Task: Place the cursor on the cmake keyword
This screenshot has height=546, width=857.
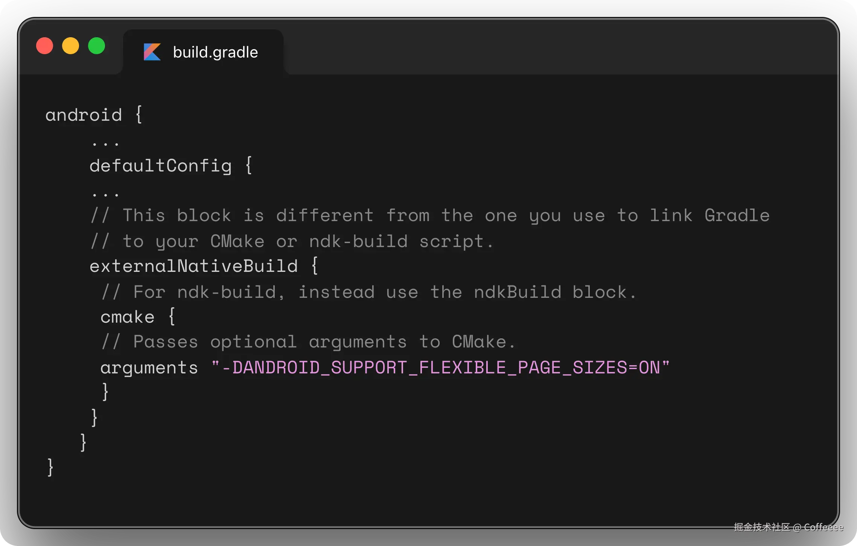Action: [127, 317]
